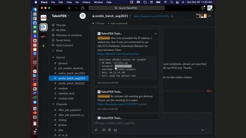Open send options dropdown beside send arrow
Image resolution: width=246 pixels, height=138 pixels.
coord(208,130)
